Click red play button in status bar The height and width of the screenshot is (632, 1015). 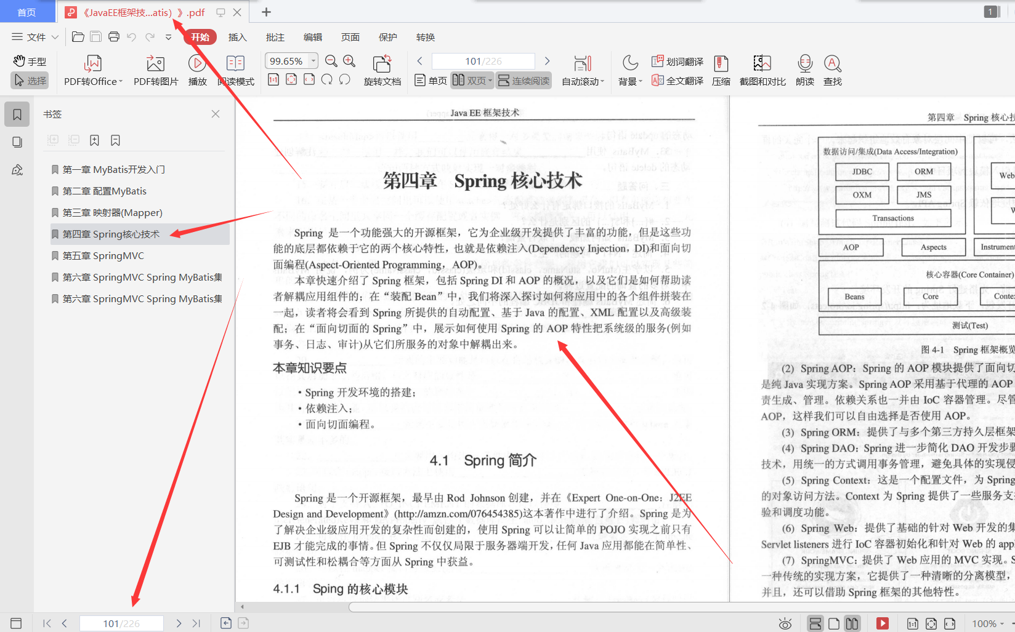click(883, 623)
